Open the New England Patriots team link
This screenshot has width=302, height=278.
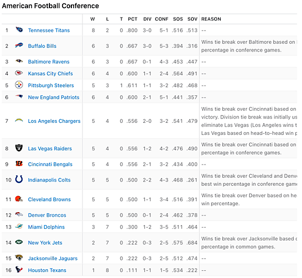(x=54, y=98)
